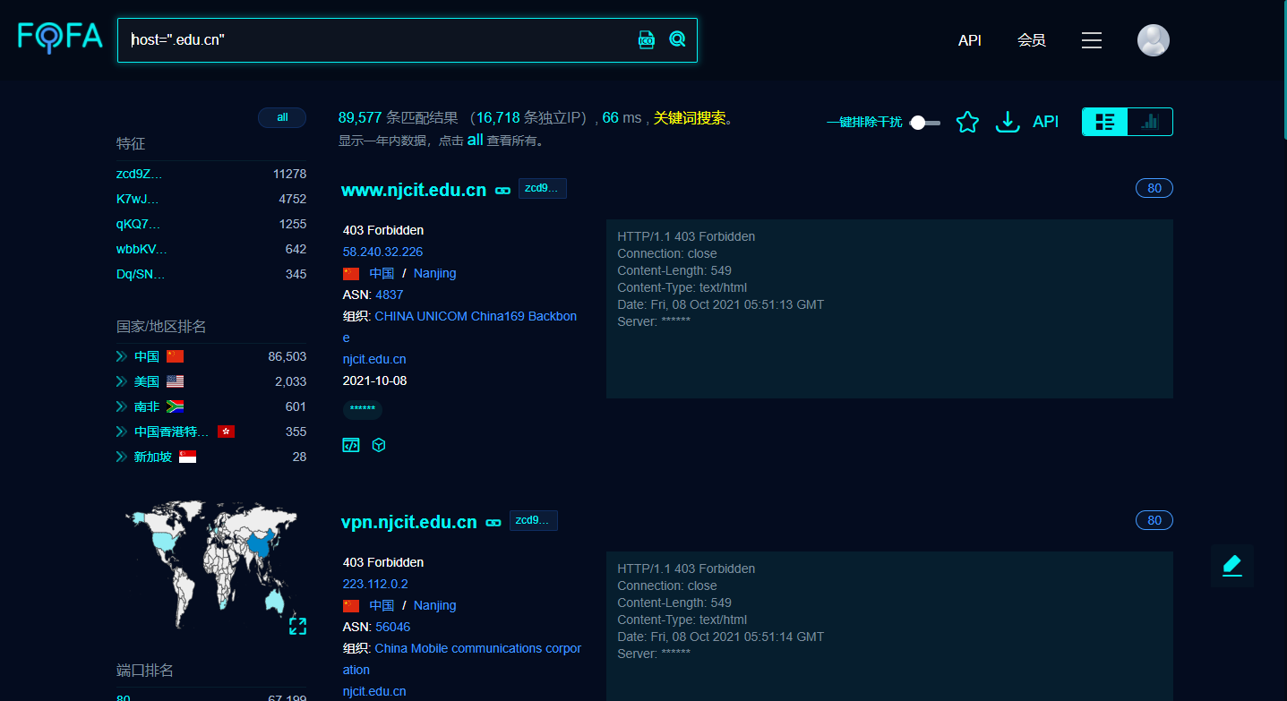Open the user avatar profile

pos(1154,40)
